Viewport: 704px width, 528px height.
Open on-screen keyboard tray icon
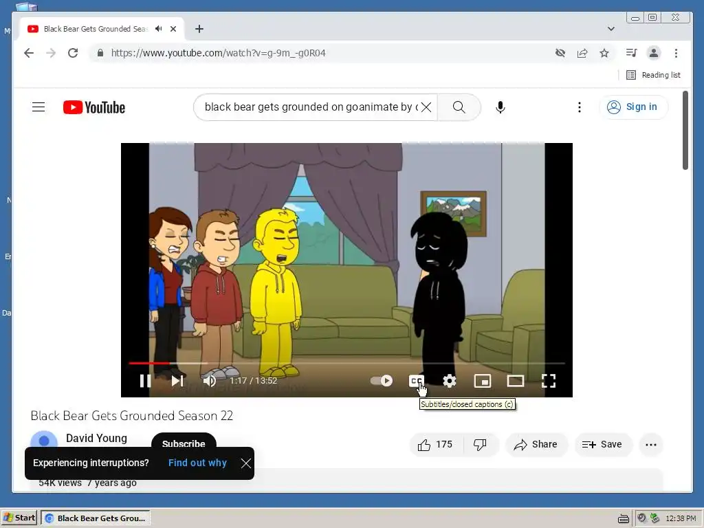pyautogui.click(x=623, y=518)
